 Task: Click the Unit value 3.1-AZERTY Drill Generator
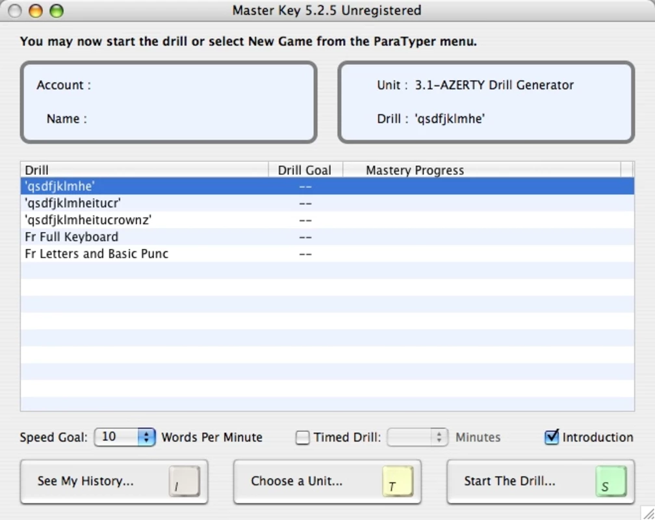point(494,85)
